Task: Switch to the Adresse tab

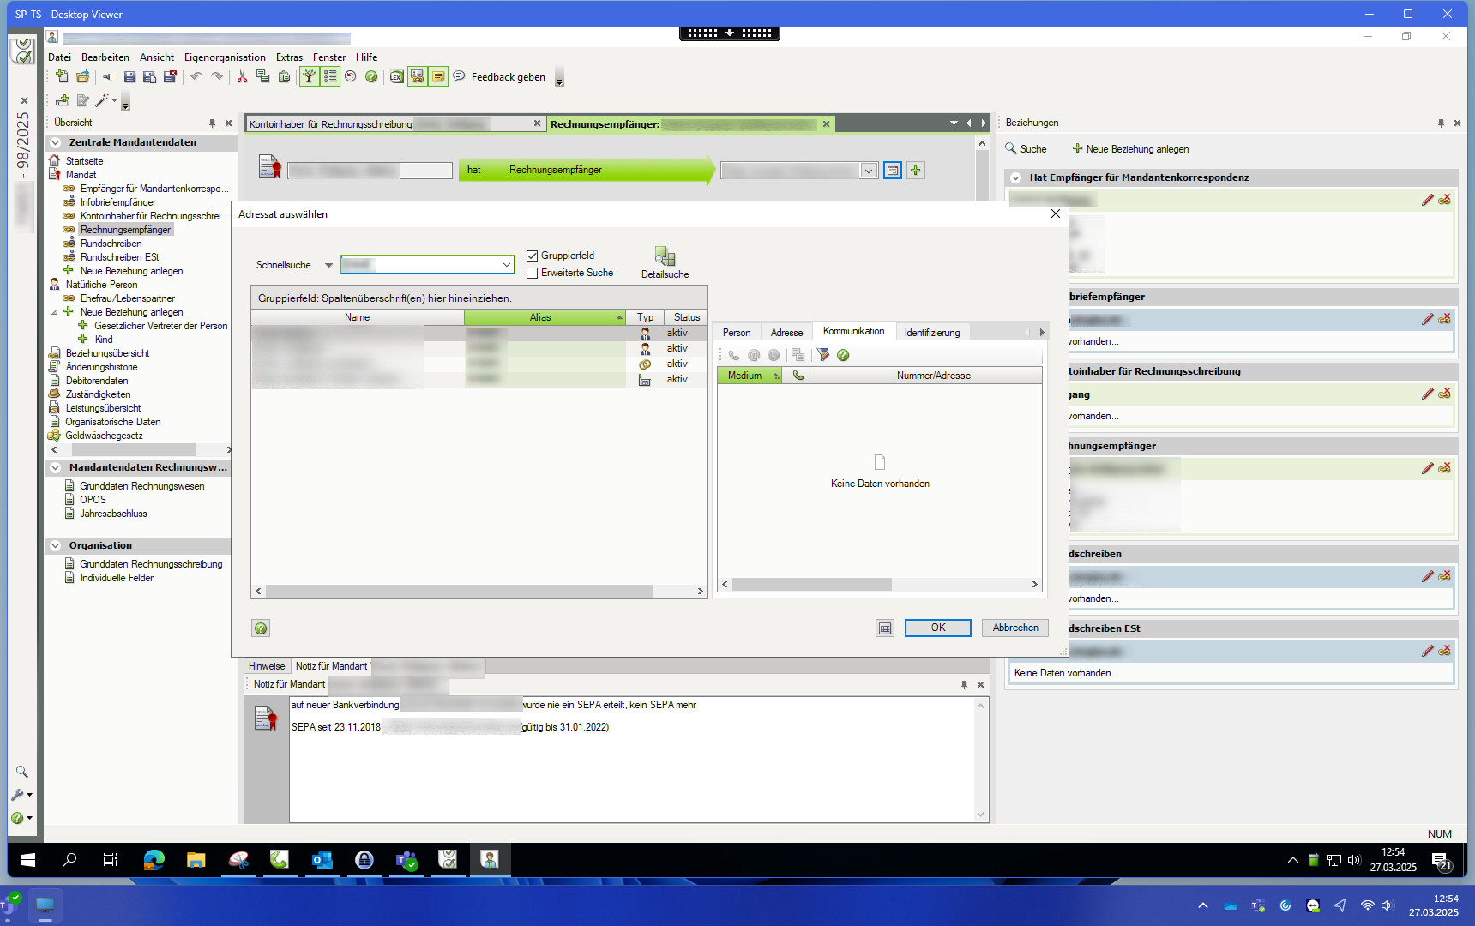Action: (786, 333)
